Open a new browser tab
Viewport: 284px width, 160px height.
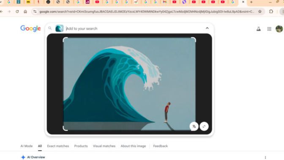pos(251,2)
